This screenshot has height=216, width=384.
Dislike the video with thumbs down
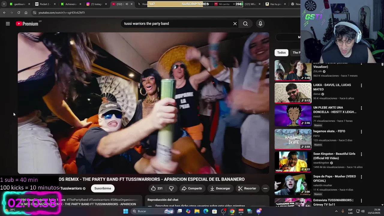click(x=171, y=188)
